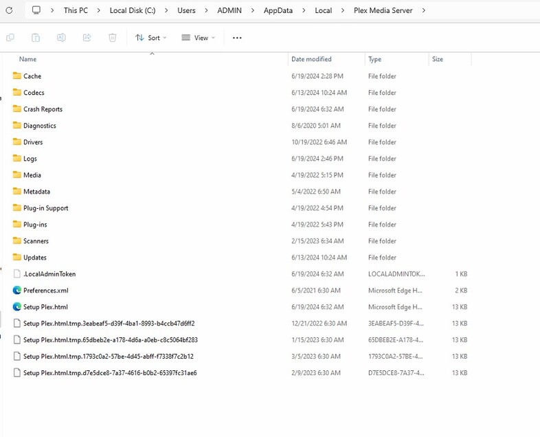Screen dimensions: 540x437
Task: Expand chevron after AppData breadcrumb
Action: (x=304, y=10)
